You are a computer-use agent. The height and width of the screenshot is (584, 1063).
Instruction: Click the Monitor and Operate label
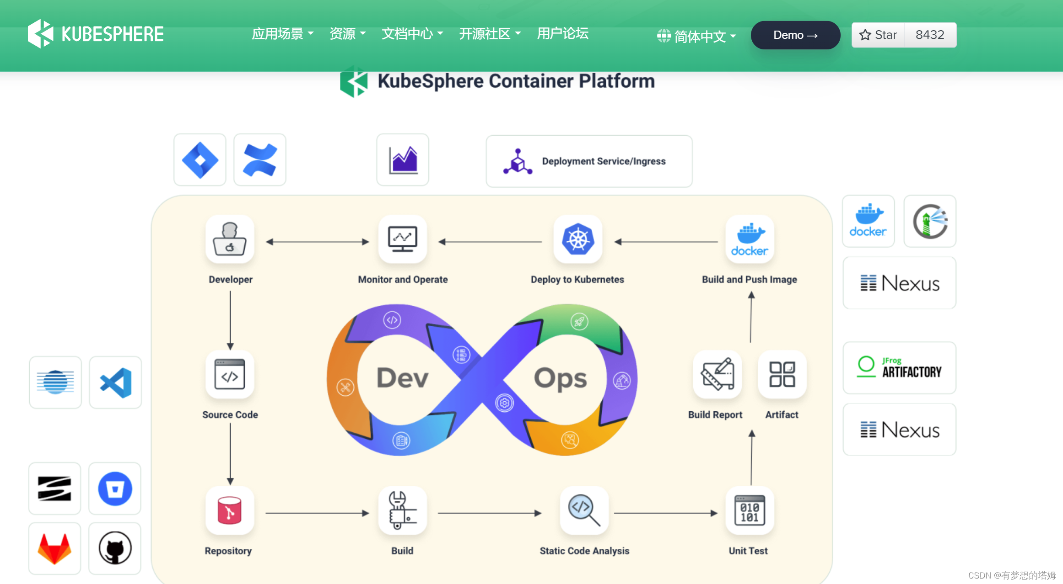pyautogui.click(x=403, y=279)
